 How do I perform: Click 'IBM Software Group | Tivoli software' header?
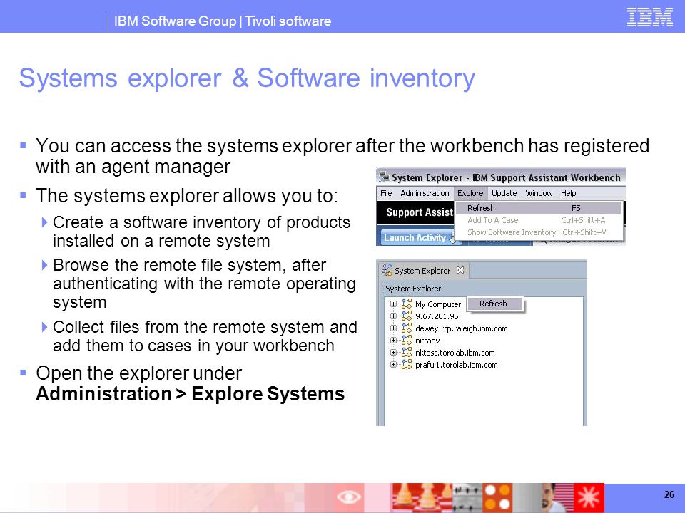[223, 21]
